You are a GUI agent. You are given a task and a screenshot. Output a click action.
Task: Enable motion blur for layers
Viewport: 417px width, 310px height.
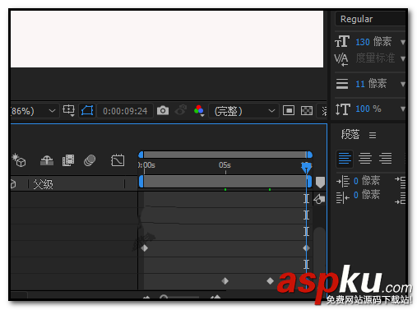[x=90, y=160]
